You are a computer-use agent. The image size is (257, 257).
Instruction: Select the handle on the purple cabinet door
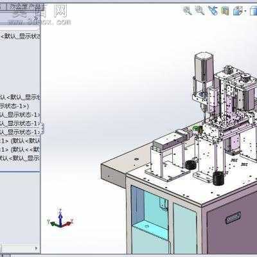tap(233, 218)
